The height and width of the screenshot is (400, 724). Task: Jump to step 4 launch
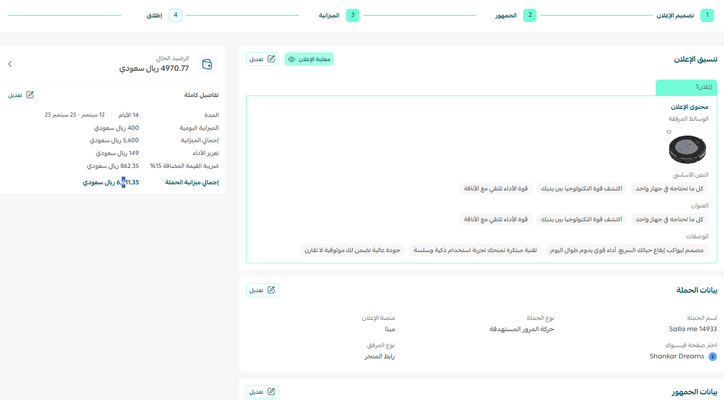coord(176,15)
